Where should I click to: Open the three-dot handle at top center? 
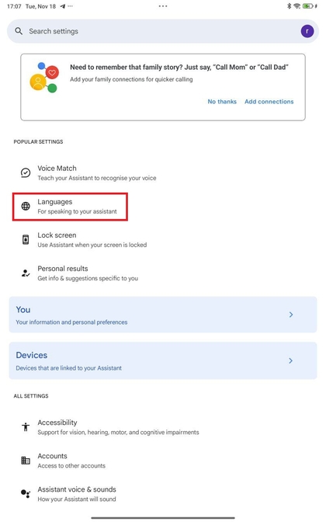click(163, 6)
